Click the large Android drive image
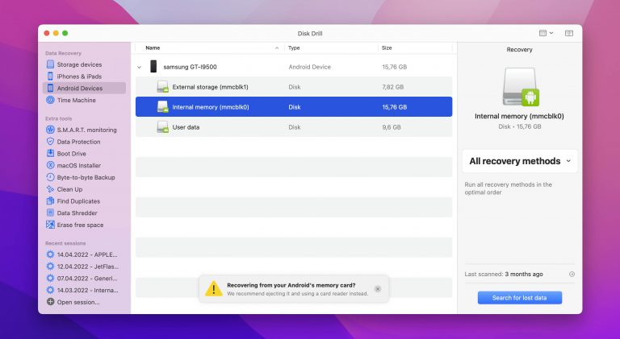620x339 pixels. click(x=521, y=87)
